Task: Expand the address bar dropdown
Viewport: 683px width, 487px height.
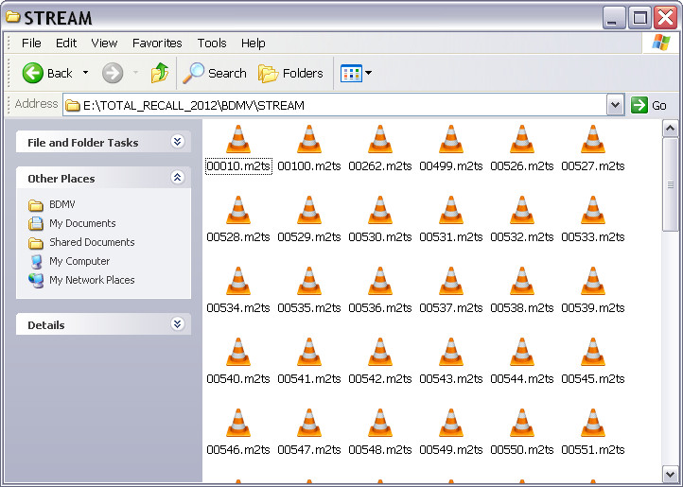Action: point(615,105)
